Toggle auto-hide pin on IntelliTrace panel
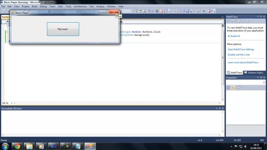This screenshot has width=267, height=150. pos(261,17)
